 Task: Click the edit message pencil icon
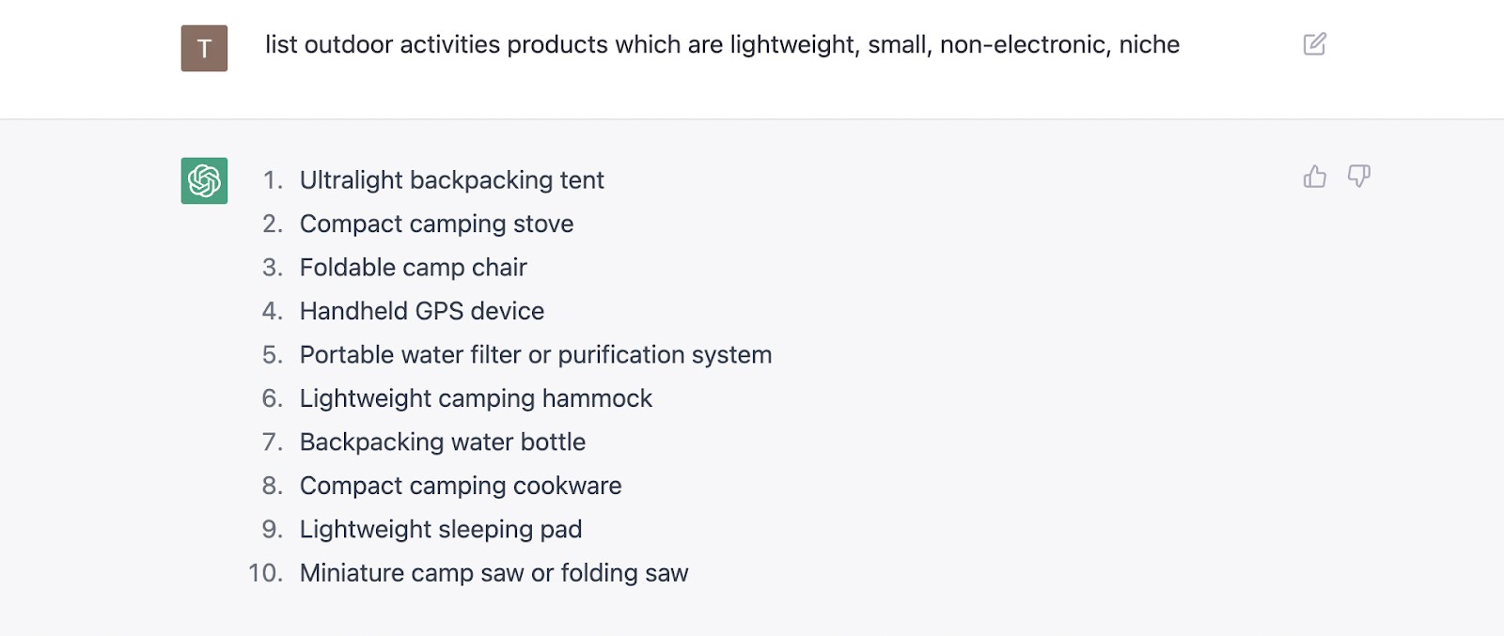pyautogui.click(x=1314, y=44)
